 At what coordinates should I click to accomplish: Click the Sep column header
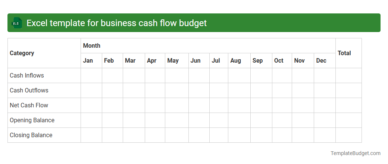tap(261, 61)
